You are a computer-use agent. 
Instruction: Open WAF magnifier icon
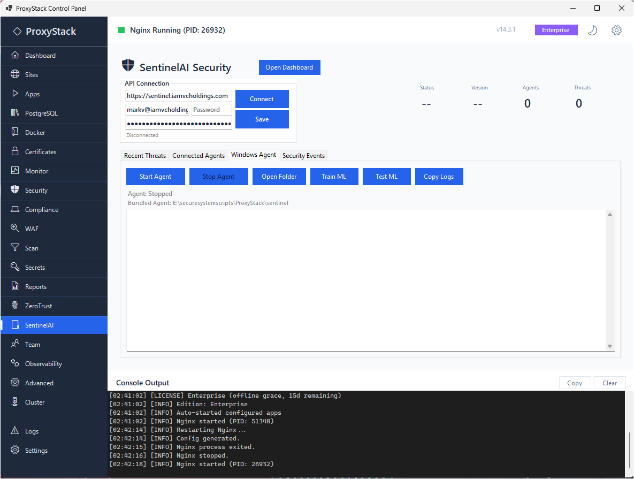click(15, 228)
